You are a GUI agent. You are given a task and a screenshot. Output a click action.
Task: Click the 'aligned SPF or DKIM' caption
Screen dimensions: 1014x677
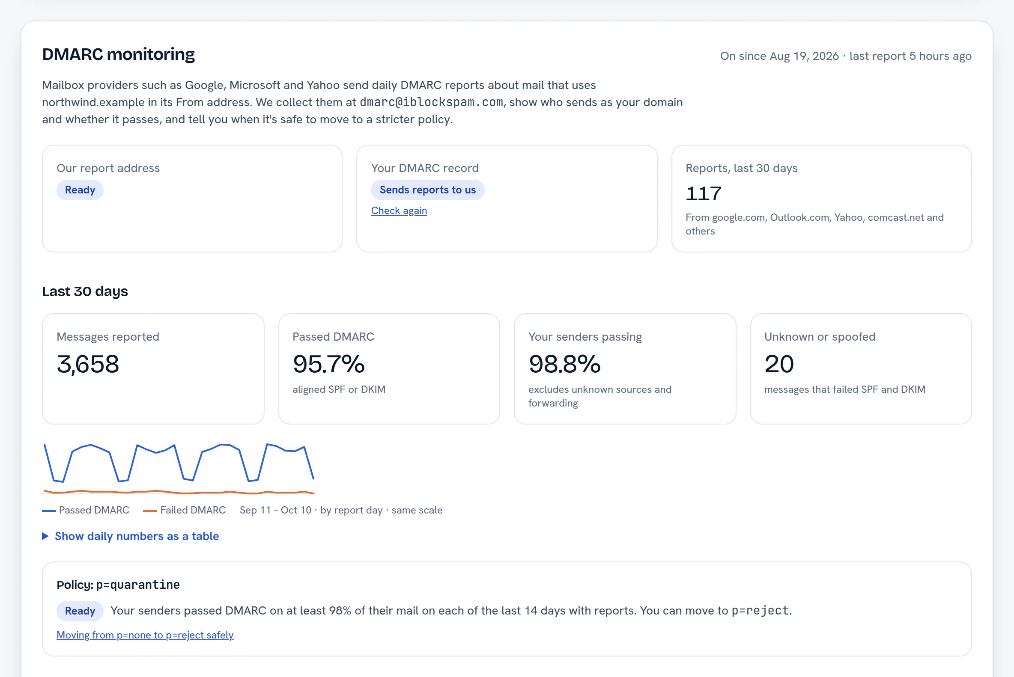click(x=339, y=389)
